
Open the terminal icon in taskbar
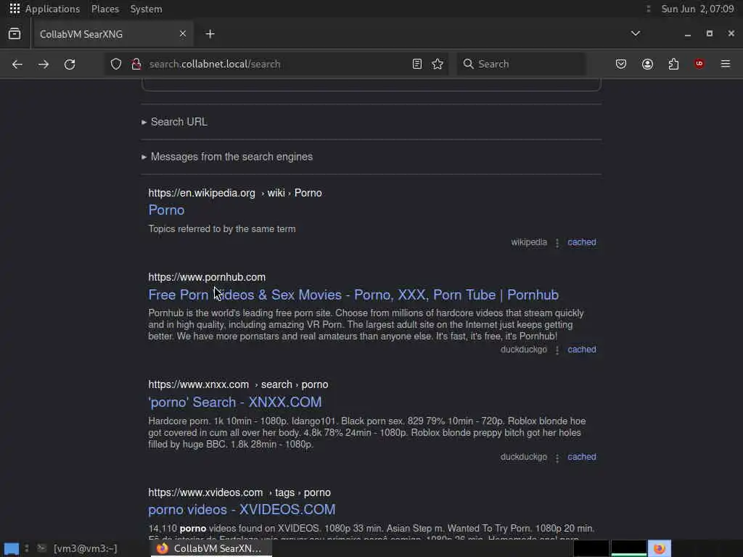click(41, 548)
